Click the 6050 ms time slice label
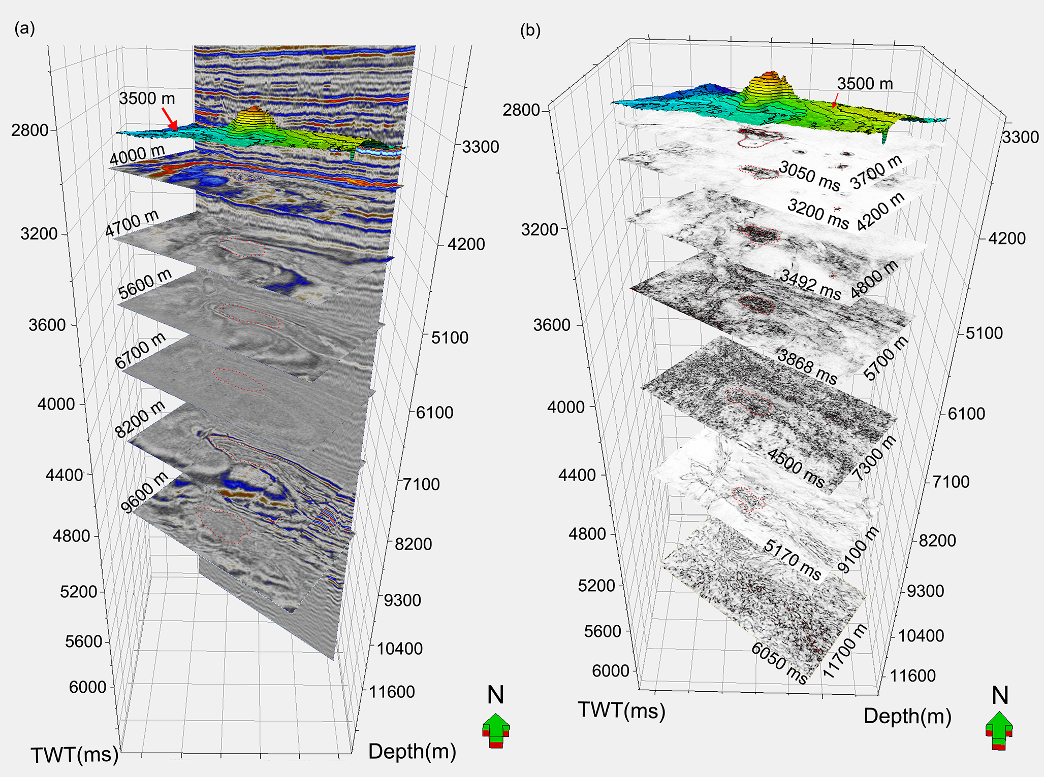Screen dimensions: 1044x777 779,664
